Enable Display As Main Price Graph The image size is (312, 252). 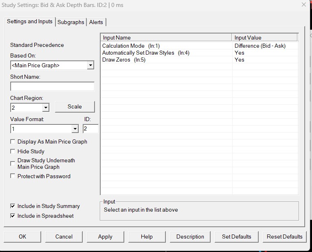[13, 142]
